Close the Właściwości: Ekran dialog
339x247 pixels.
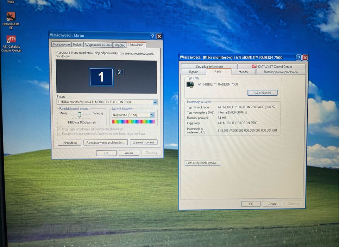pos(159,36)
